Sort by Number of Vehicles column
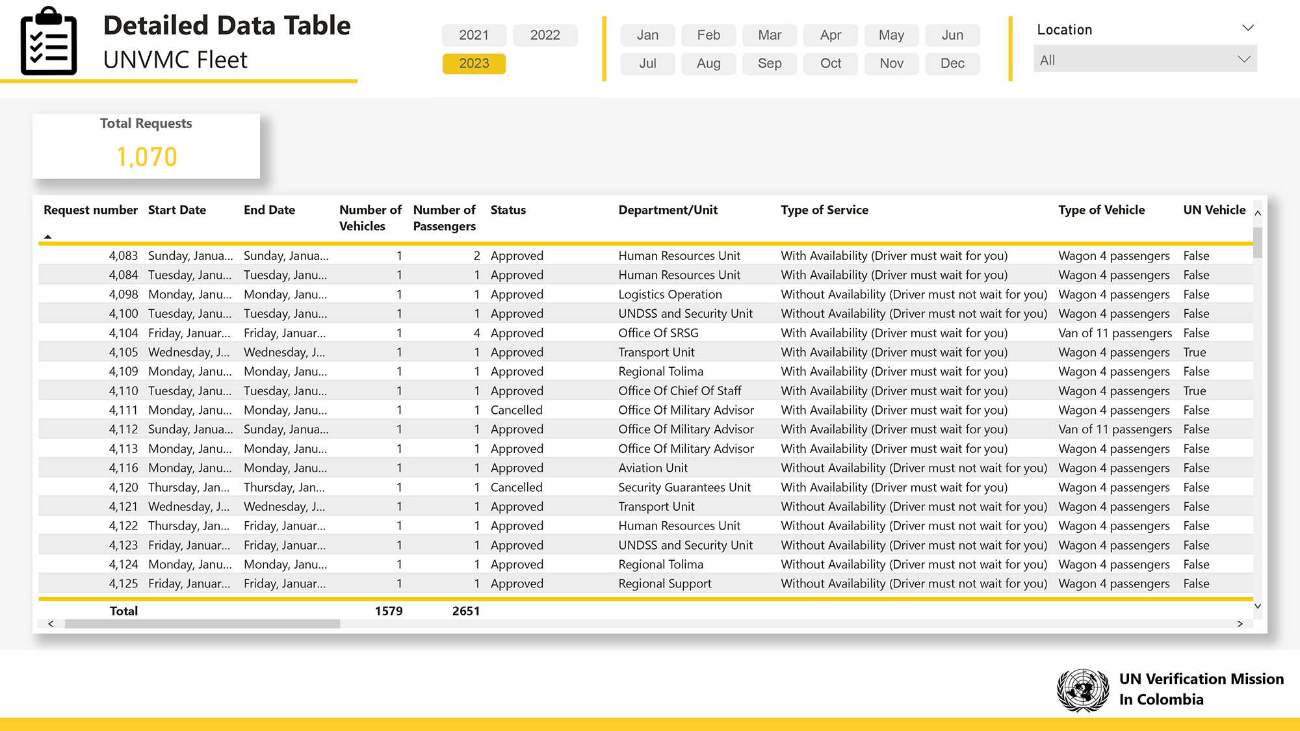This screenshot has width=1300, height=731. pos(370,218)
